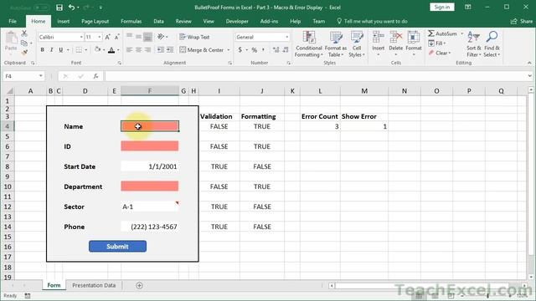Toggle Center alignment
This screenshot has height=301, width=536.
point(138,50)
